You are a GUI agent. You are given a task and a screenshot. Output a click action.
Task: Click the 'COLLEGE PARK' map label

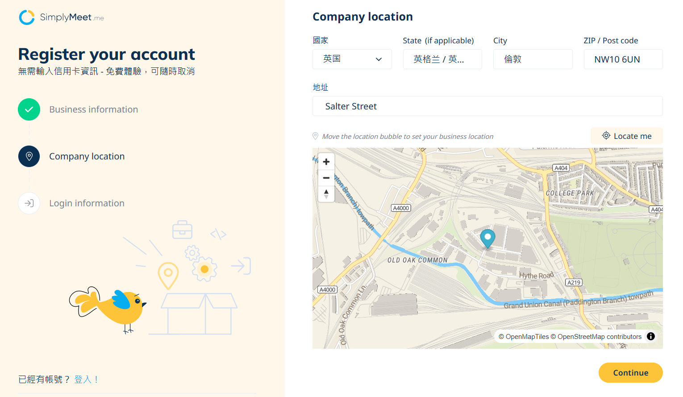point(570,193)
